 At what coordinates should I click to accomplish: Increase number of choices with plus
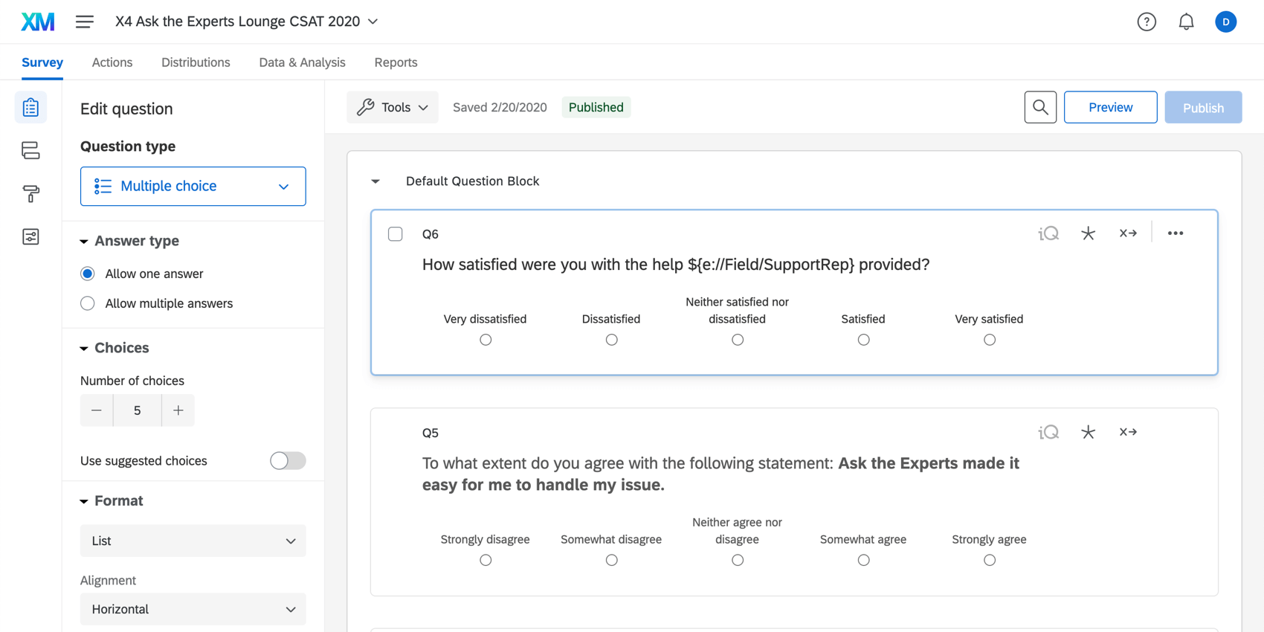click(x=178, y=410)
